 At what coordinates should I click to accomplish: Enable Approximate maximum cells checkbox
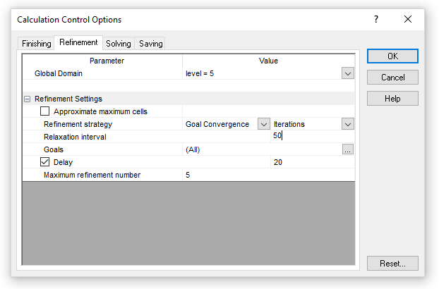click(45, 111)
